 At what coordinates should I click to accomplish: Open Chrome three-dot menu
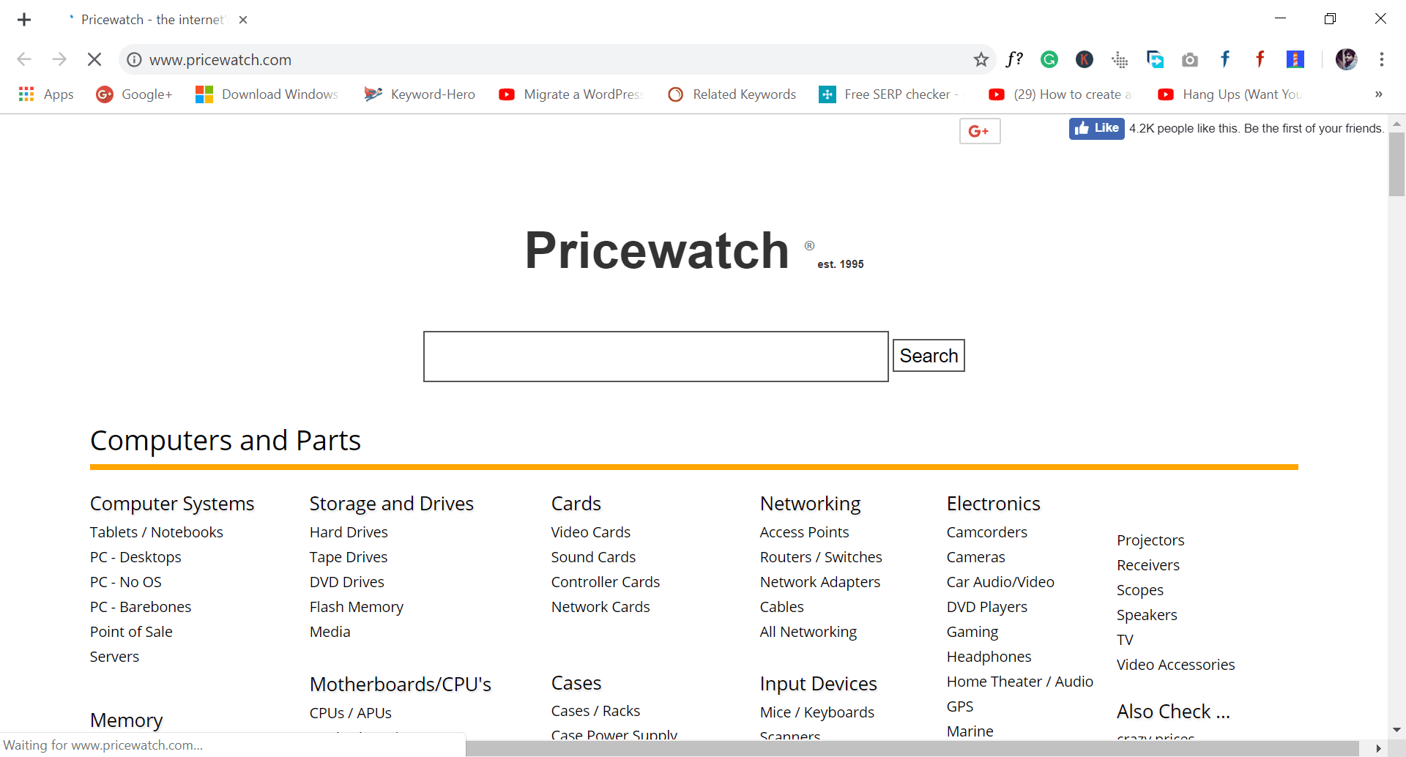pyautogui.click(x=1382, y=59)
